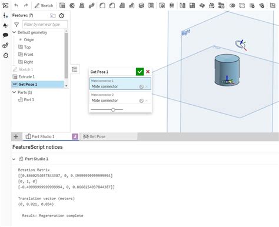Open the comments speech bubble icon
Viewport: 279px width, 227px height.
tap(5, 35)
